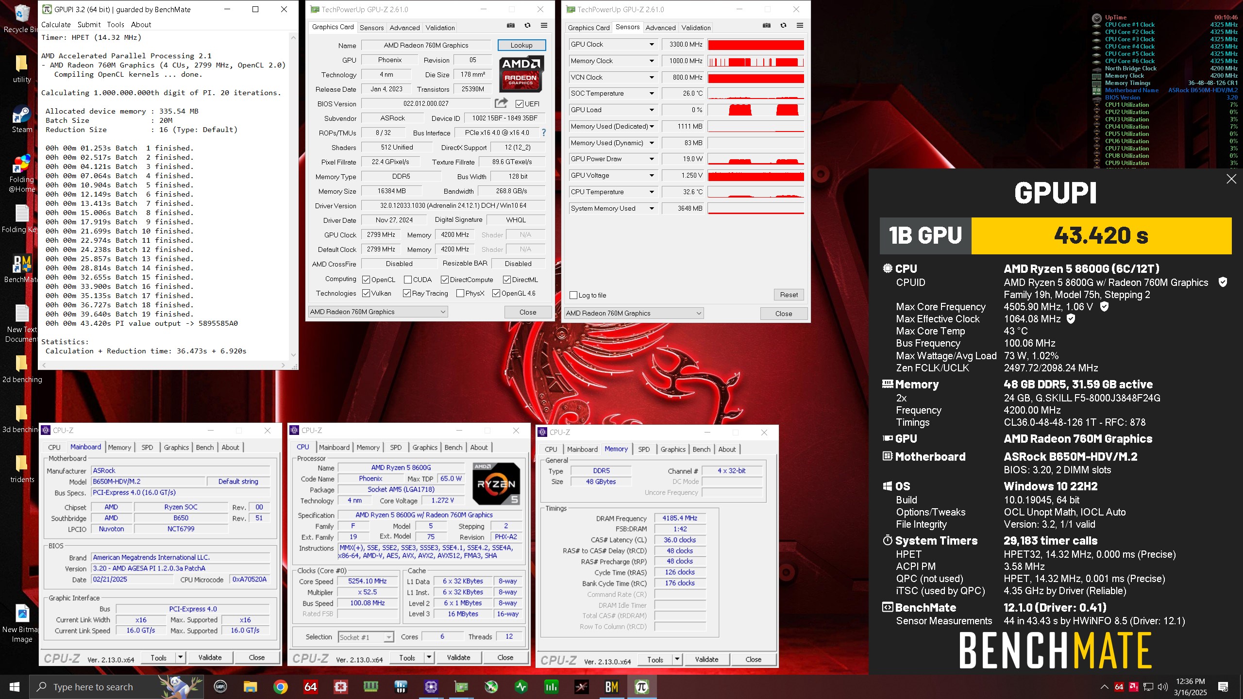This screenshot has width=1243, height=699.
Task: Open the tridents folder on desktop
Action: [22, 469]
